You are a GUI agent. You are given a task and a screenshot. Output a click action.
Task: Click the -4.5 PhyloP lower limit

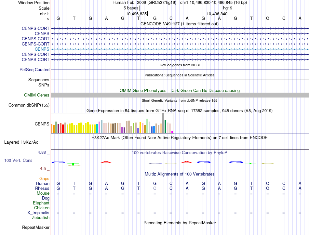tap(42, 169)
